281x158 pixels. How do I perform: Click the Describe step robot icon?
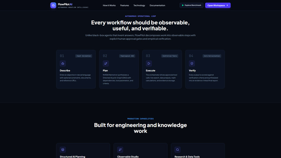point(63,63)
